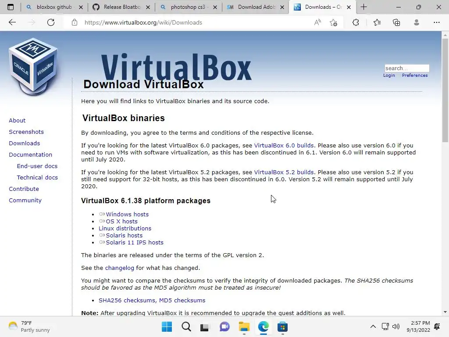Follow the VirtualBox 6.0 builds link
The image size is (449, 337).
284,146
